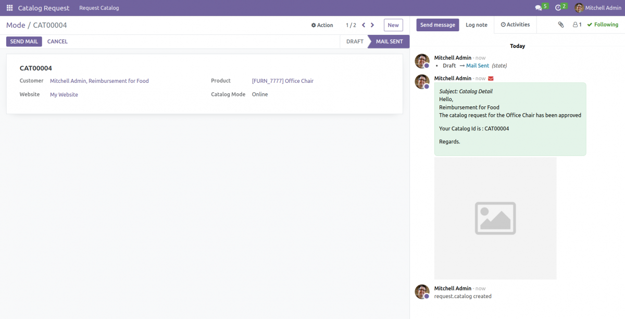Open the Office Chair product link

point(283,81)
